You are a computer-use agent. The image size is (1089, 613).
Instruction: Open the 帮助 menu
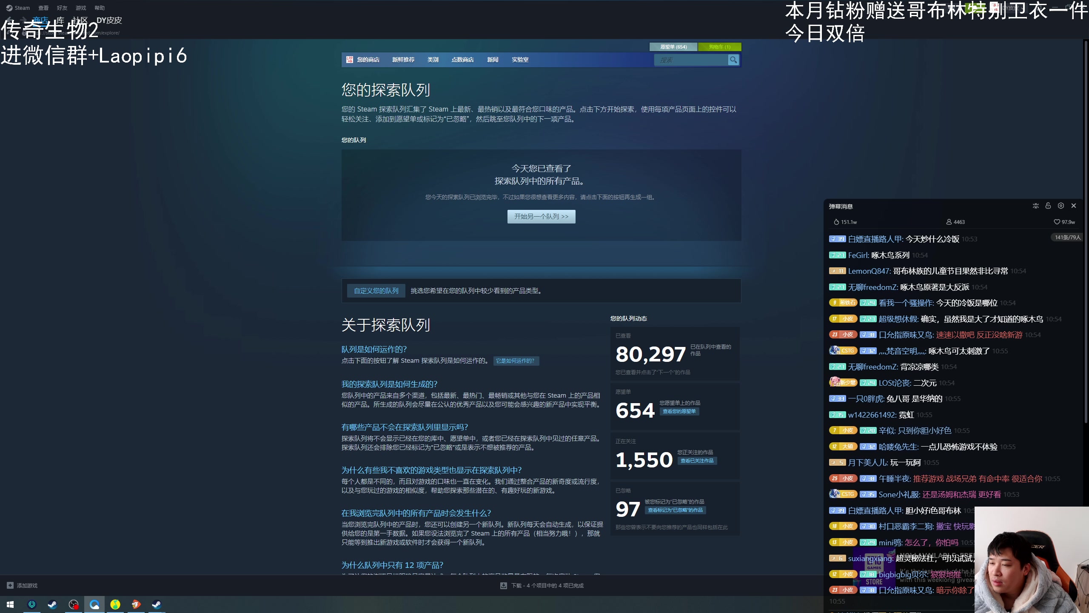[100, 8]
